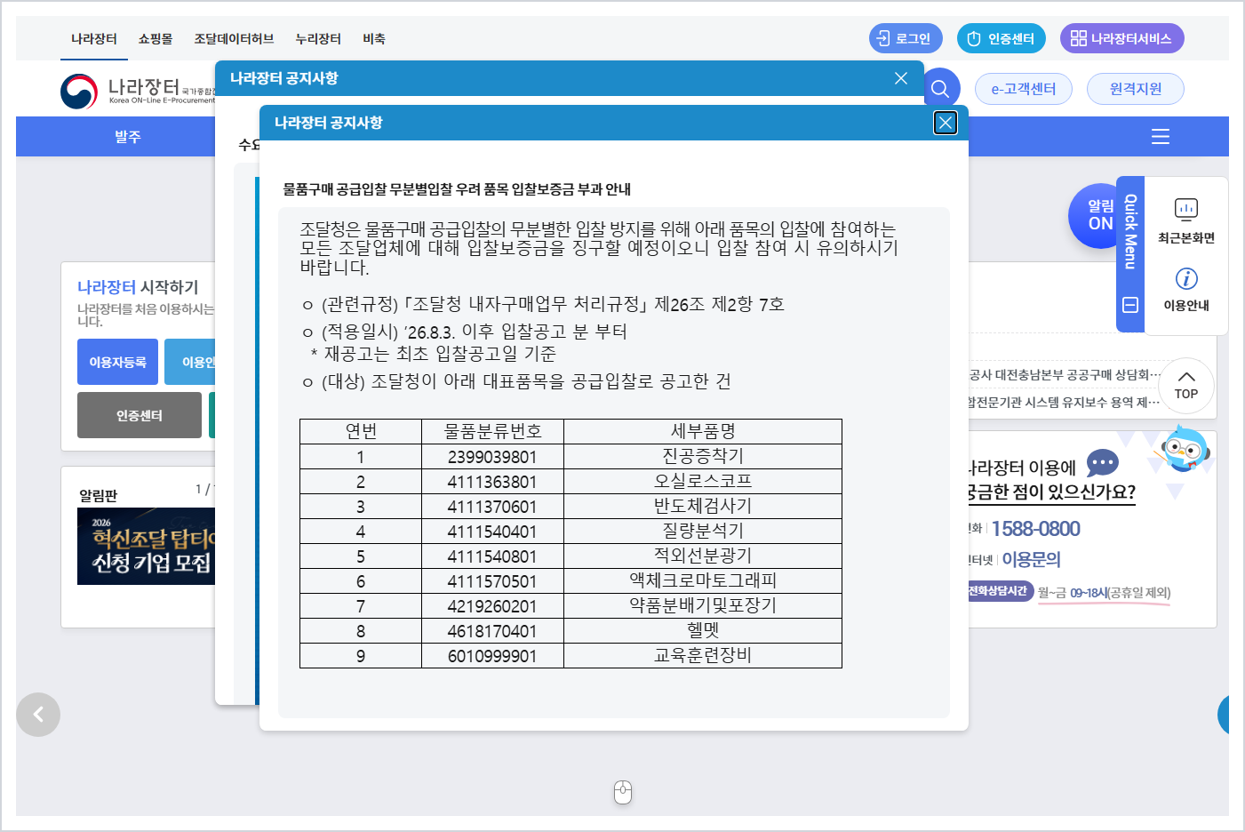
Task: Click the TOP scroll-up button
Action: (1186, 386)
